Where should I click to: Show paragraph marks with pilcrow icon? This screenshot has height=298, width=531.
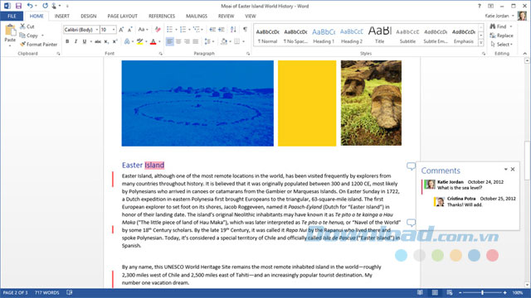point(245,30)
